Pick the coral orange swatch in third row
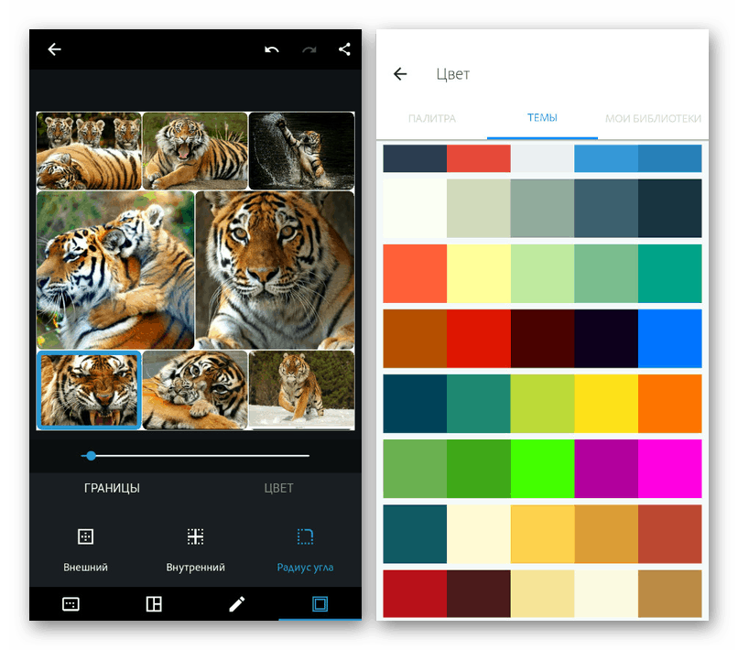The image size is (738, 650). (x=415, y=274)
